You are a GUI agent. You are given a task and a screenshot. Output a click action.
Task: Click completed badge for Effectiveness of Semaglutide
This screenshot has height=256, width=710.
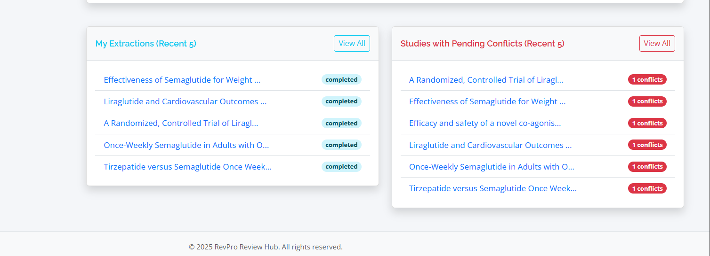click(x=341, y=80)
